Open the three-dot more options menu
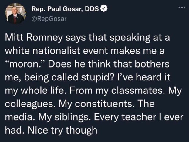Screen dimensions: 189x142 click(x=182, y=8)
